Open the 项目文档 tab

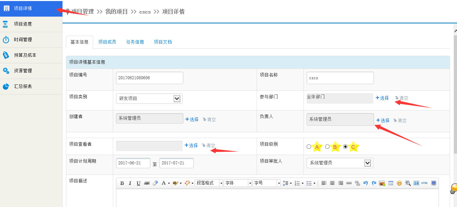click(x=163, y=42)
